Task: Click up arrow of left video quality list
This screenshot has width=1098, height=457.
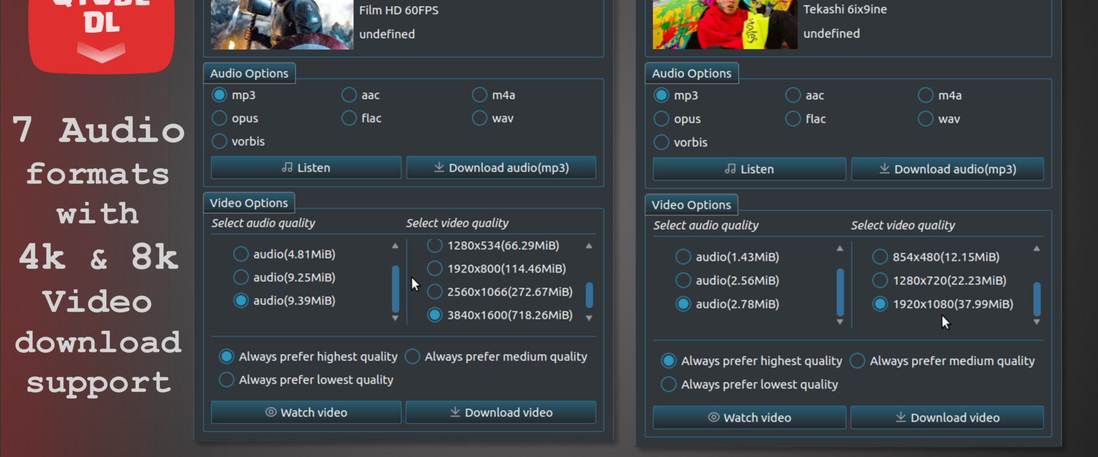Action: [589, 246]
